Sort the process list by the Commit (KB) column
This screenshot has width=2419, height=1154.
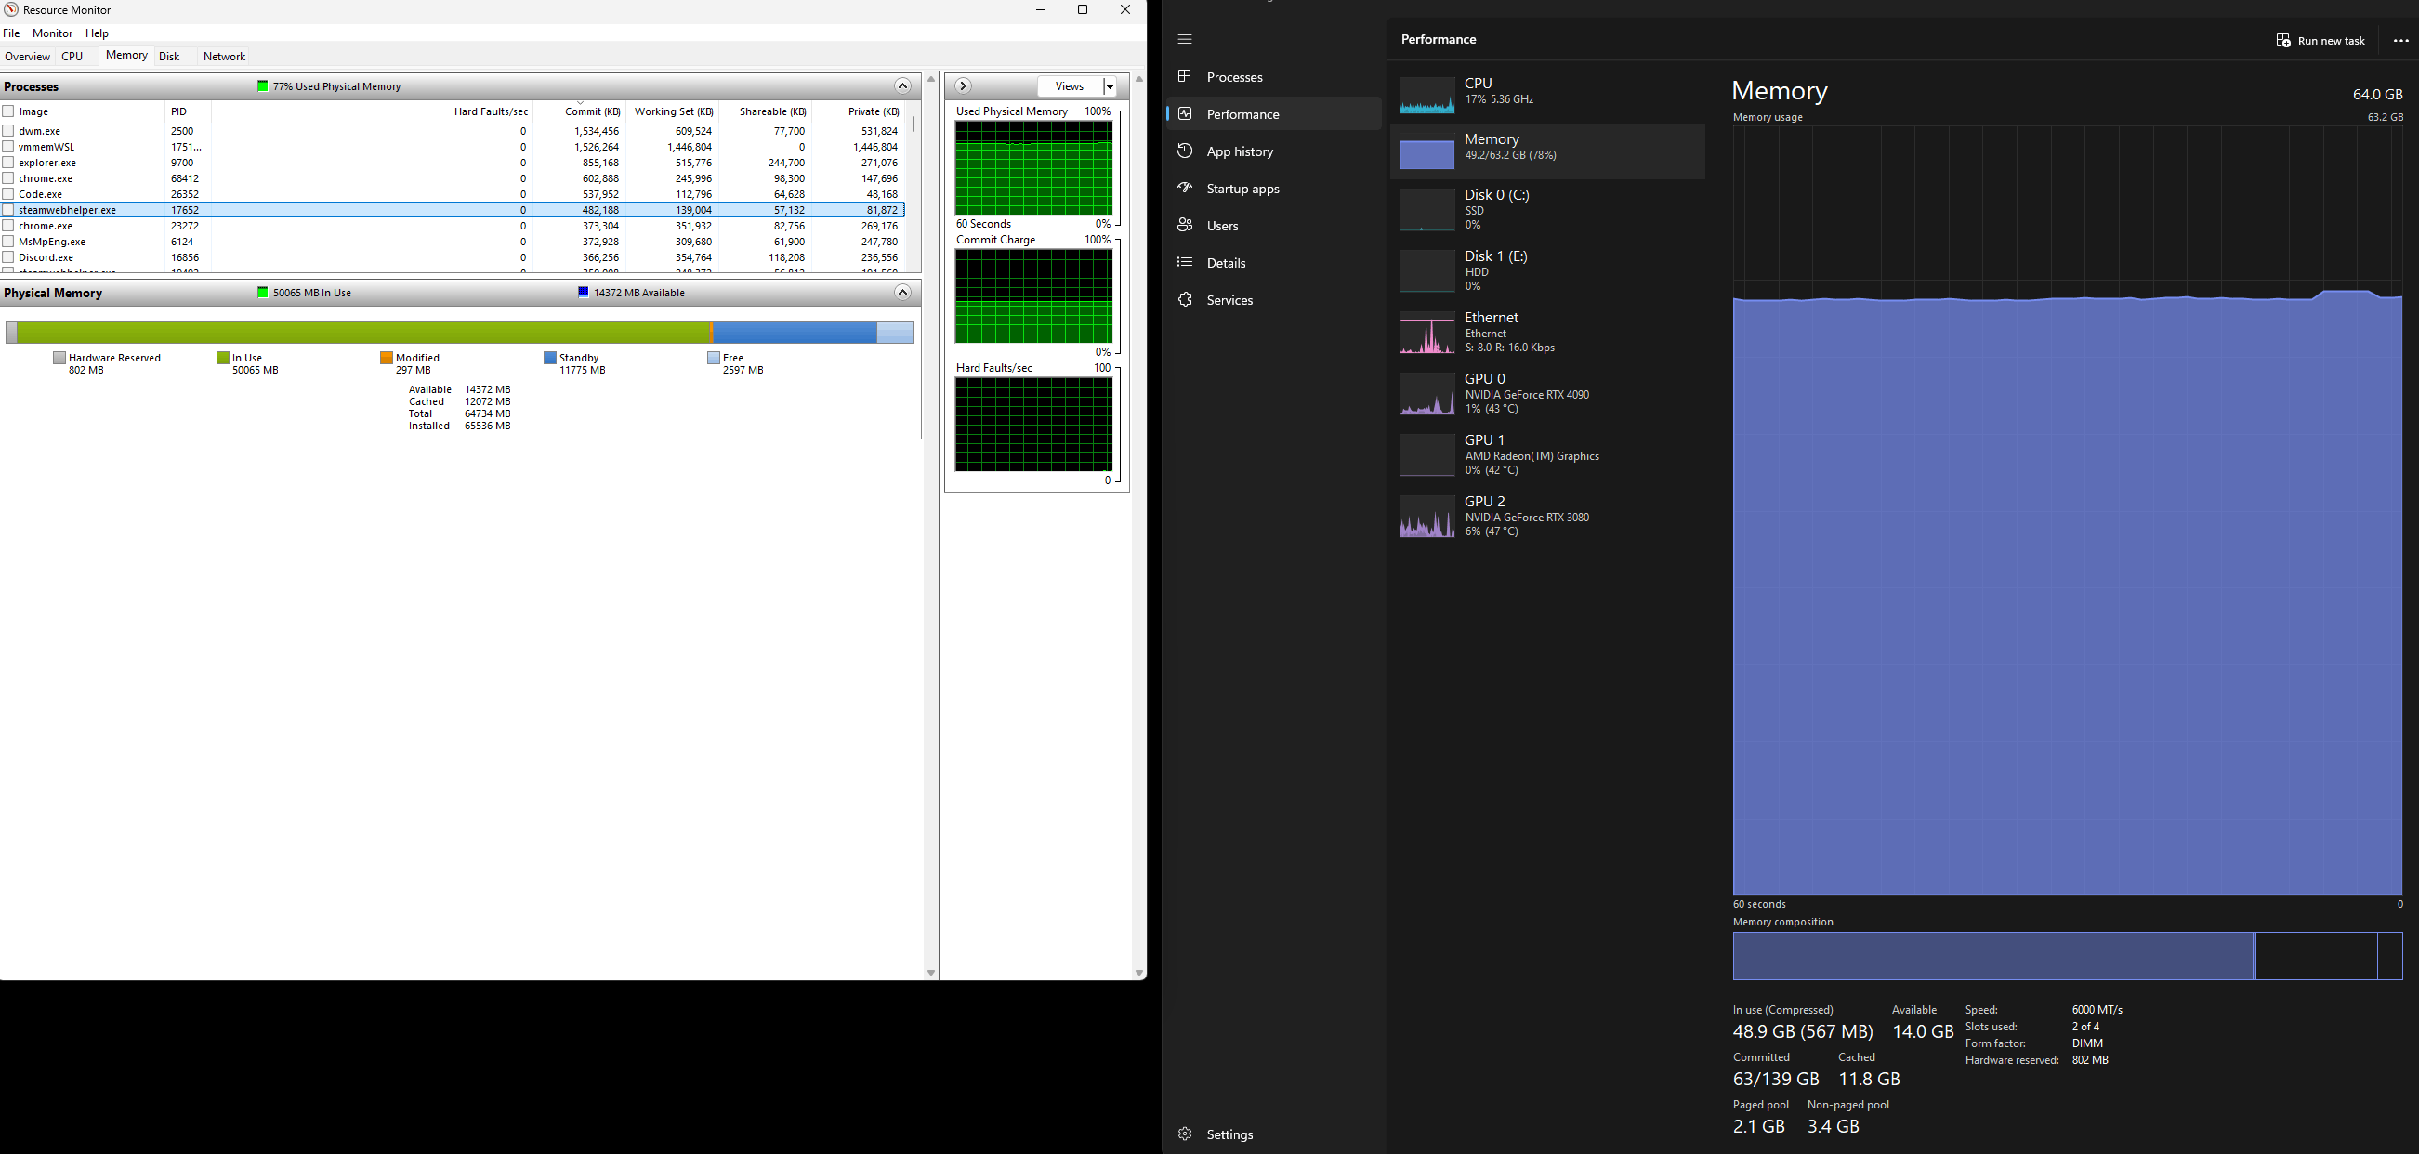tap(592, 111)
